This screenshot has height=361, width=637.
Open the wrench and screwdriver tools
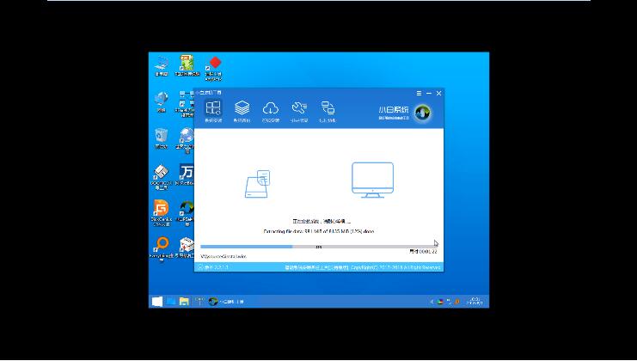(x=299, y=108)
